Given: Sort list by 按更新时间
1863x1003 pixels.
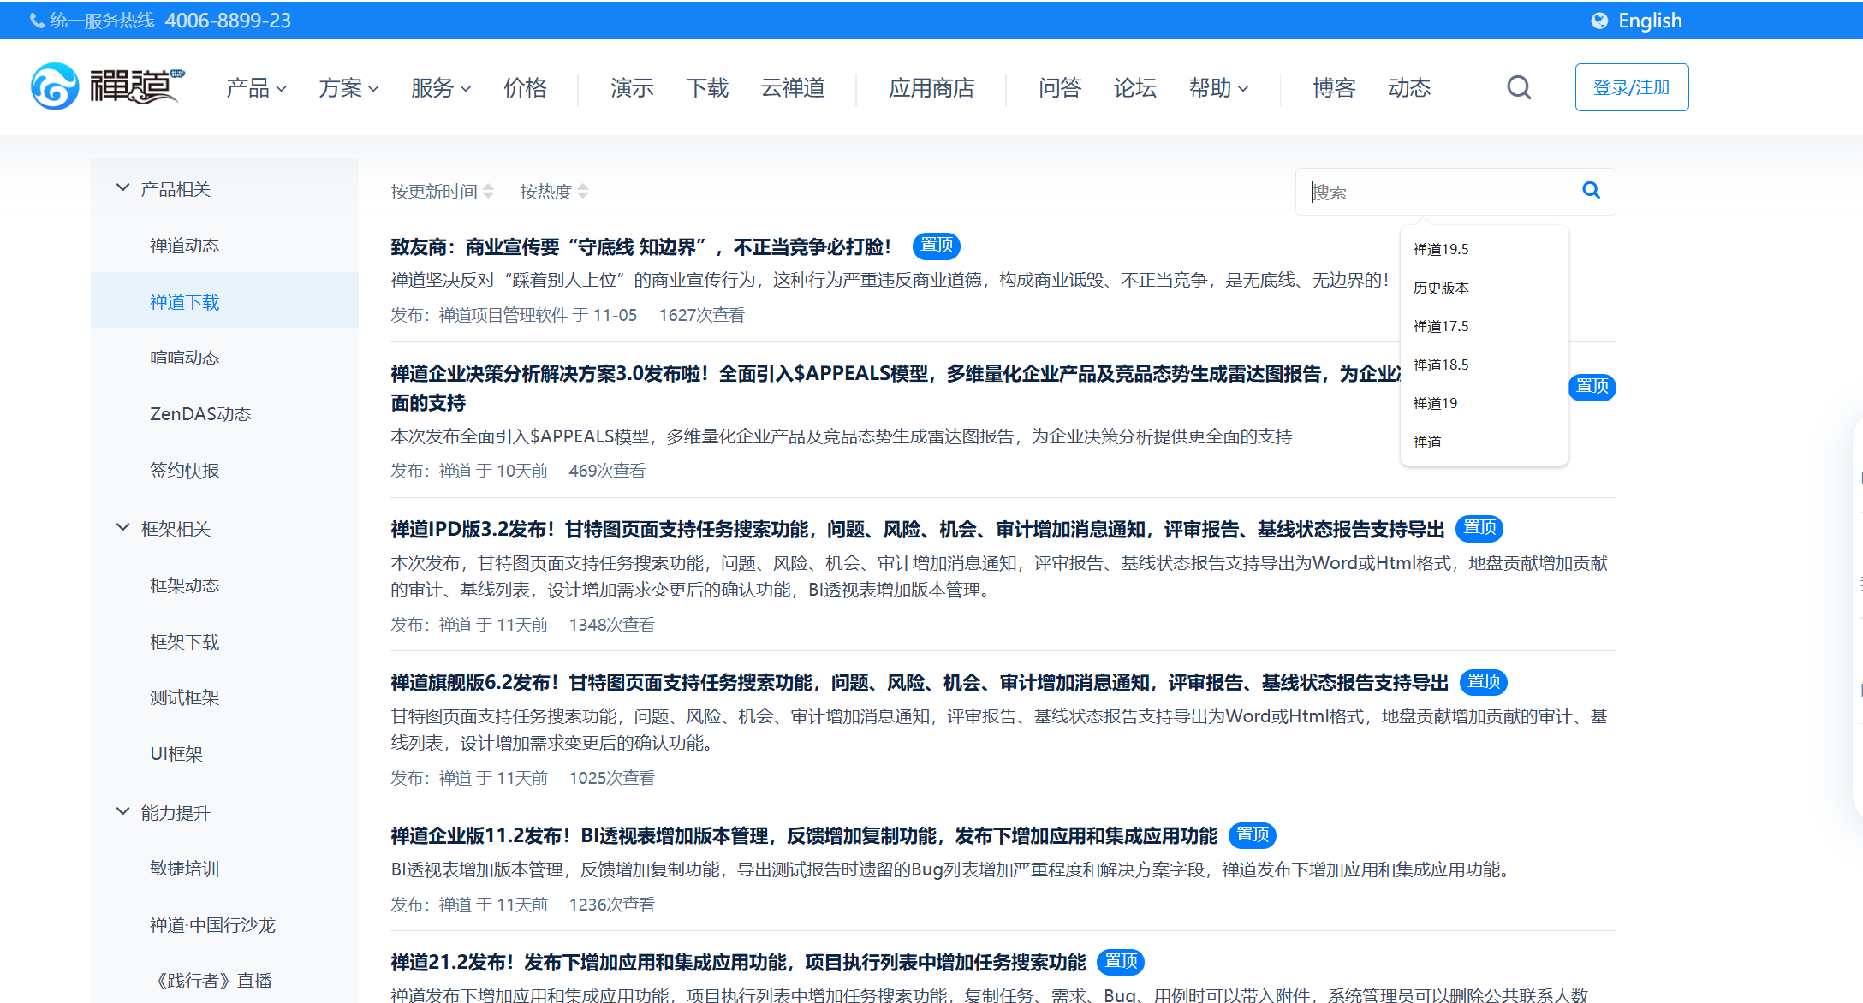Looking at the screenshot, I should [x=442, y=192].
